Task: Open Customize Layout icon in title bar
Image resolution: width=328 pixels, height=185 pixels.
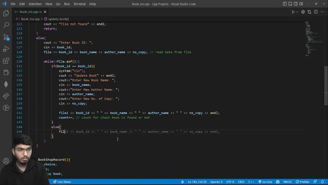Action: 301,4
